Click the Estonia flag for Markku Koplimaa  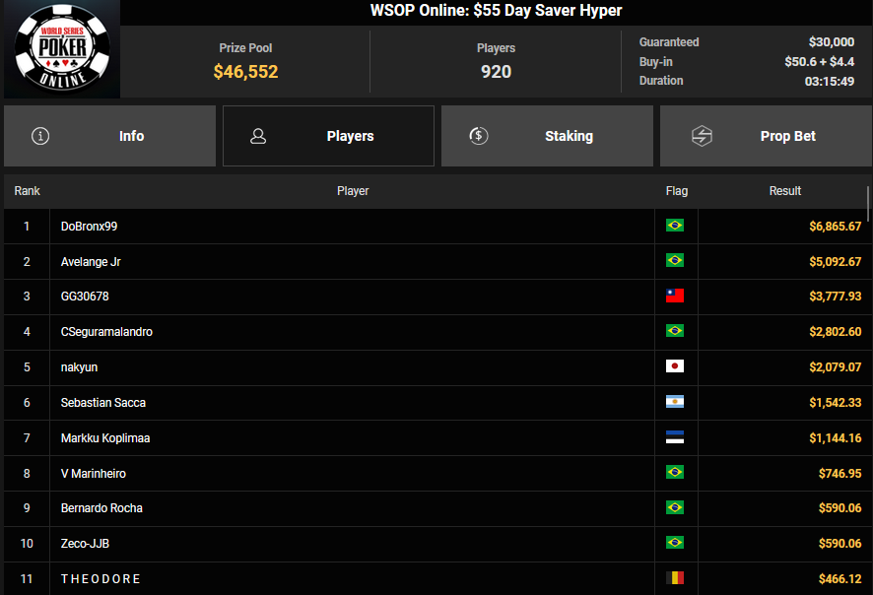click(x=675, y=437)
